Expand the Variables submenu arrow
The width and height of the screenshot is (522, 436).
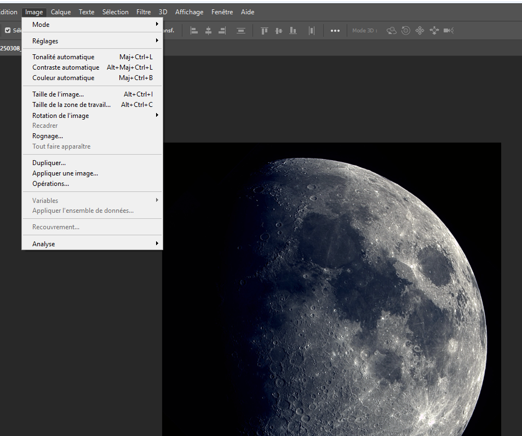coord(157,200)
